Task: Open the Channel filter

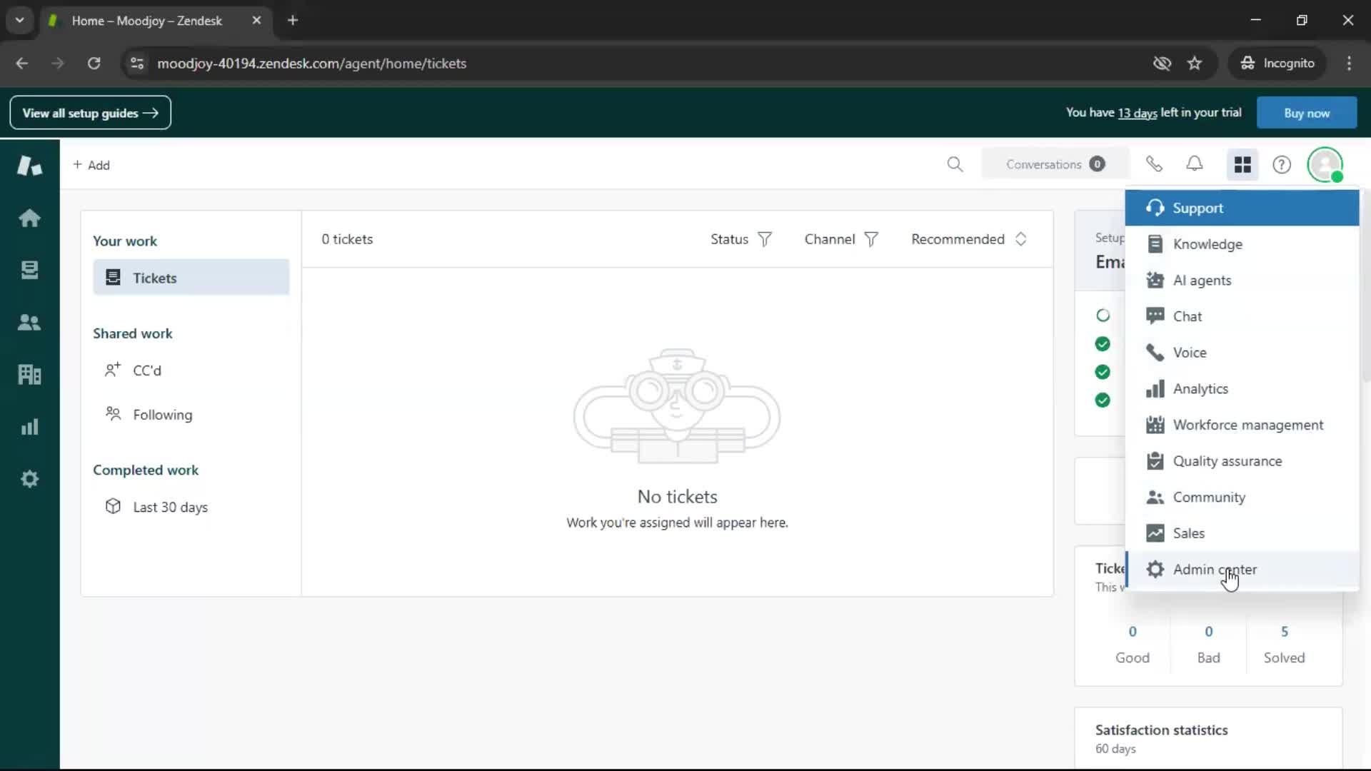Action: (x=841, y=239)
